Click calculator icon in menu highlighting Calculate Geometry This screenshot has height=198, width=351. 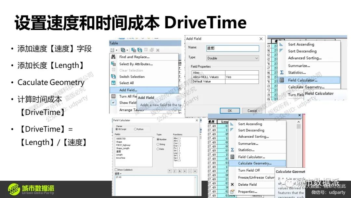[x=232, y=157]
